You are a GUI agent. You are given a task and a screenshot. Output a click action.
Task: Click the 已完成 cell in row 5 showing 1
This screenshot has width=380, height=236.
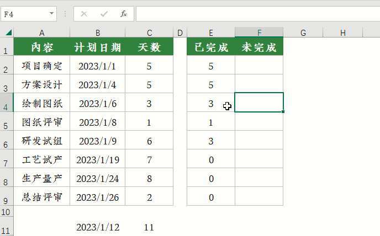click(x=211, y=121)
